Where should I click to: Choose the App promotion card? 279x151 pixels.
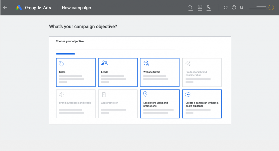point(118,104)
